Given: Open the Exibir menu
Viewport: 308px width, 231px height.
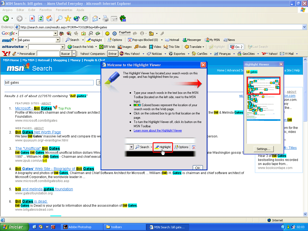Looking at the screenshot, I should tap(32, 10).
